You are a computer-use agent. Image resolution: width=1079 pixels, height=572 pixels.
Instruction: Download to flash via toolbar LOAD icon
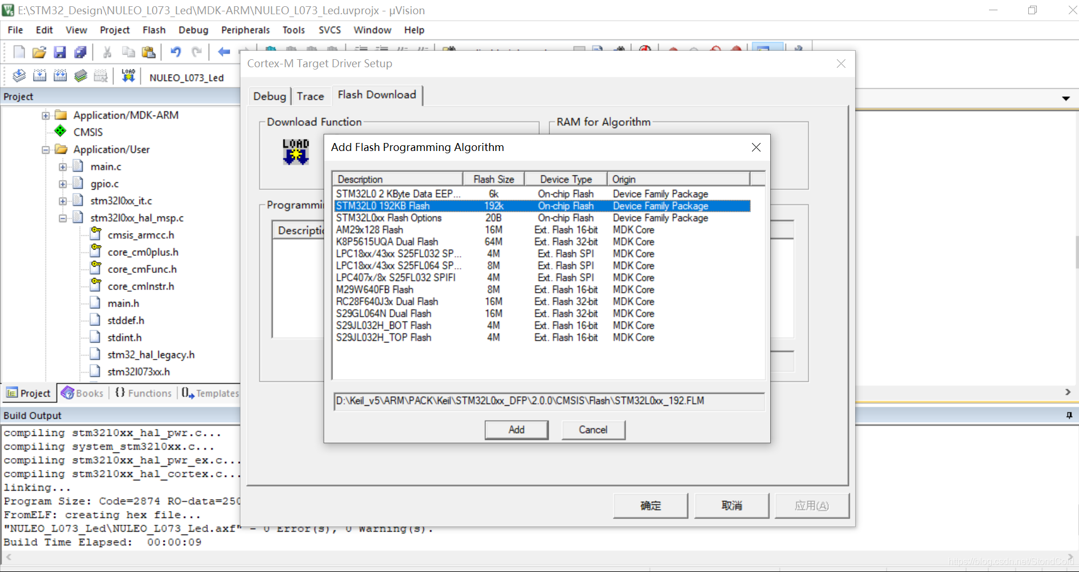click(x=128, y=76)
